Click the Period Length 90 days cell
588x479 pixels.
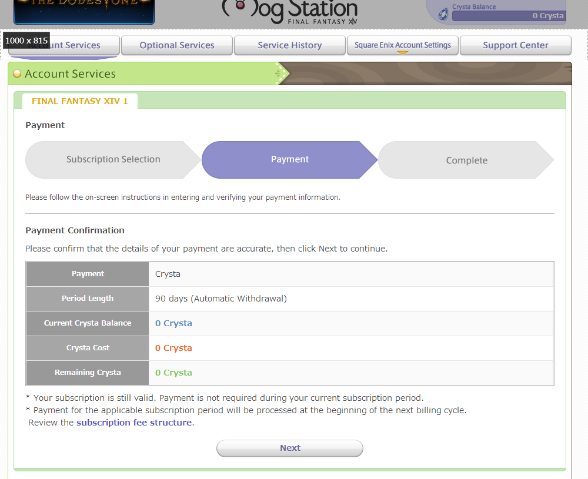[x=351, y=299]
